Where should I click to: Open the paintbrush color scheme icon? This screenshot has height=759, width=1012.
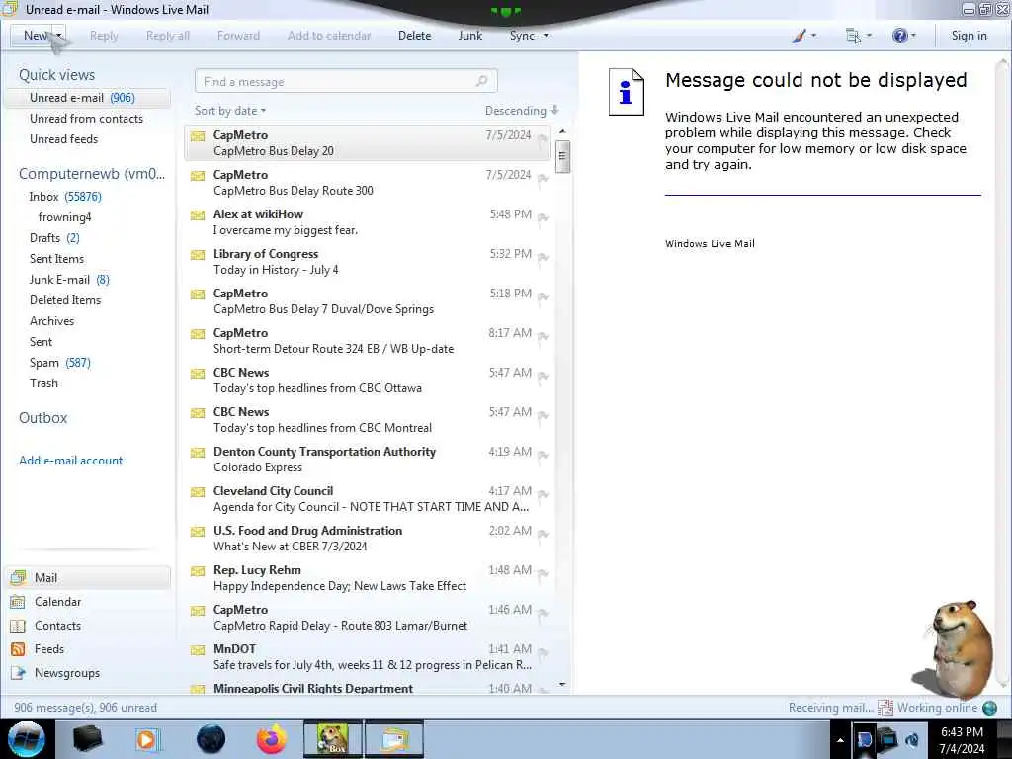pos(799,36)
